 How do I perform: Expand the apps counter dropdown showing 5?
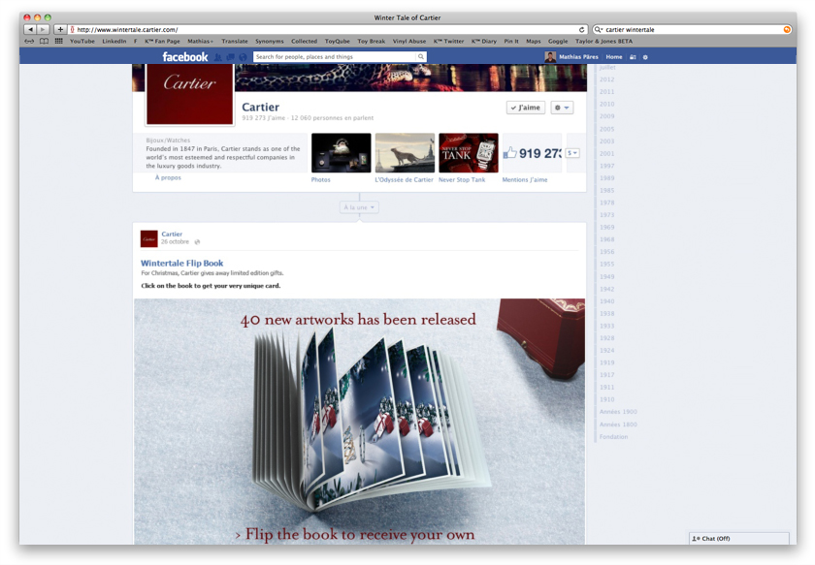572,153
